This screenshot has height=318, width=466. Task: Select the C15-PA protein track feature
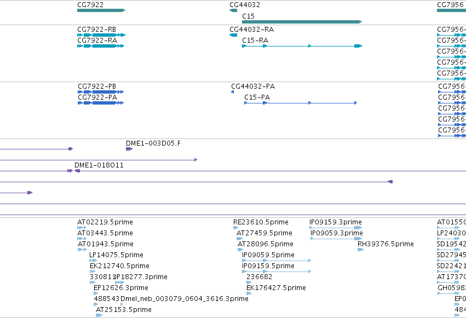[301, 103]
